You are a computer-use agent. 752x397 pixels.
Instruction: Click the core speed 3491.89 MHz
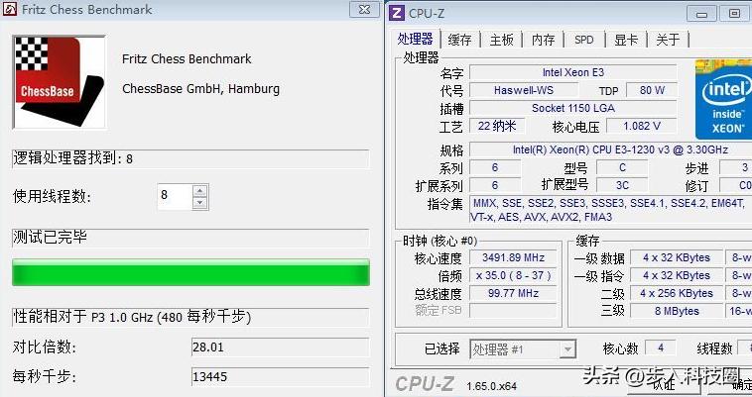[513, 257]
